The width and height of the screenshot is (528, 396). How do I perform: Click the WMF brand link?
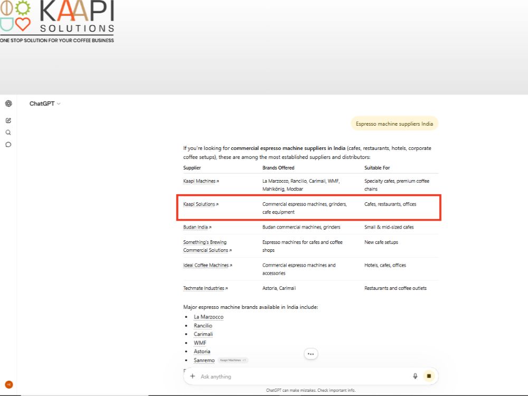[x=200, y=343]
